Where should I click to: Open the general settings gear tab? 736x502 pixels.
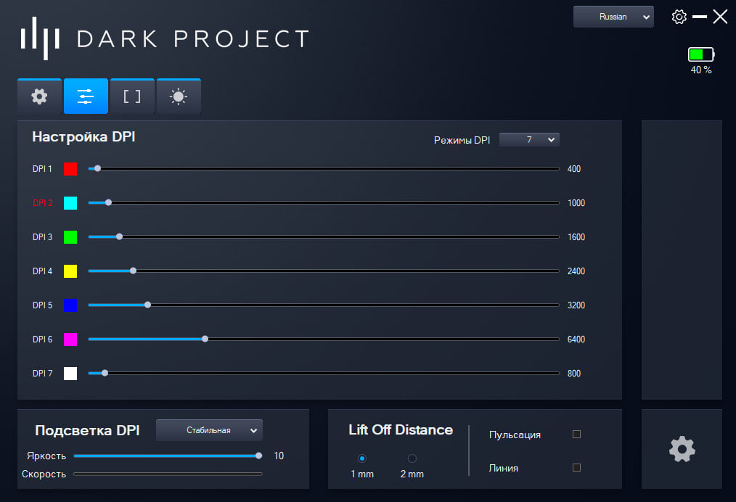tap(39, 96)
